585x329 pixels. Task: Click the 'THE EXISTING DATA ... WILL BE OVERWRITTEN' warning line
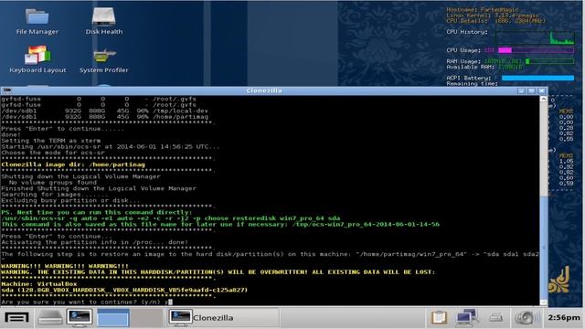coord(218,272)
